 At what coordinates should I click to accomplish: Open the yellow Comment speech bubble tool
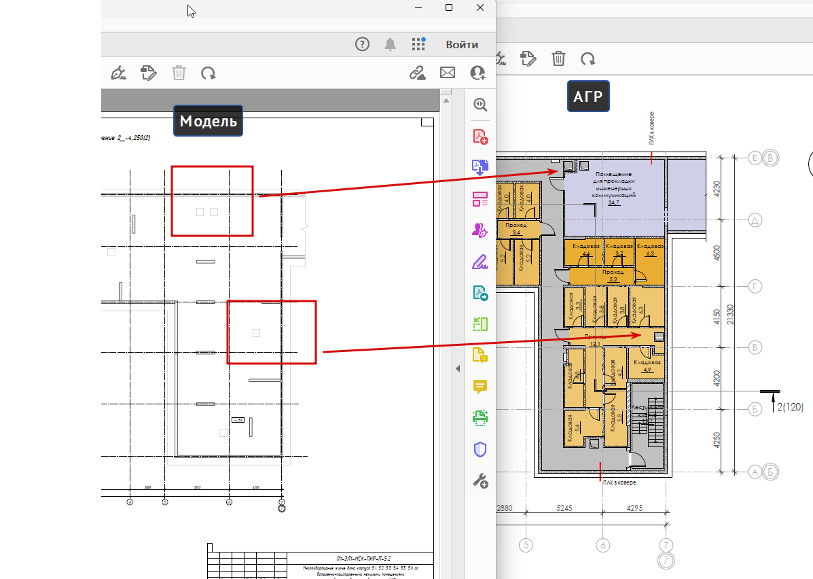tap(480, 387)
